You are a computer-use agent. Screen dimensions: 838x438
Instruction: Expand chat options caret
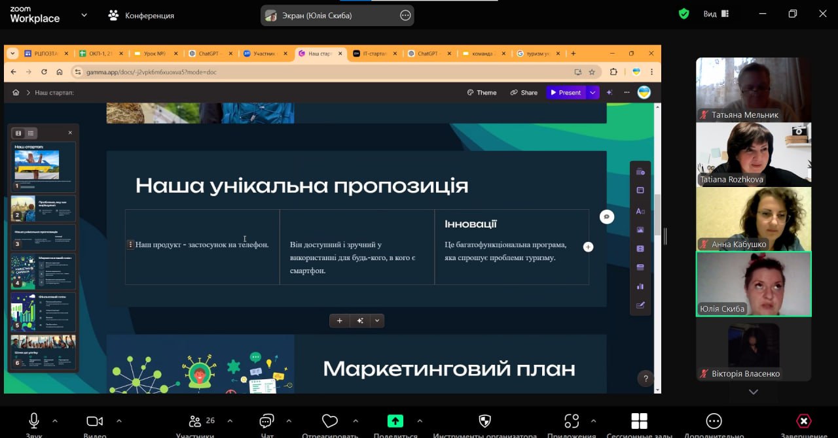[x=289, y=421]
